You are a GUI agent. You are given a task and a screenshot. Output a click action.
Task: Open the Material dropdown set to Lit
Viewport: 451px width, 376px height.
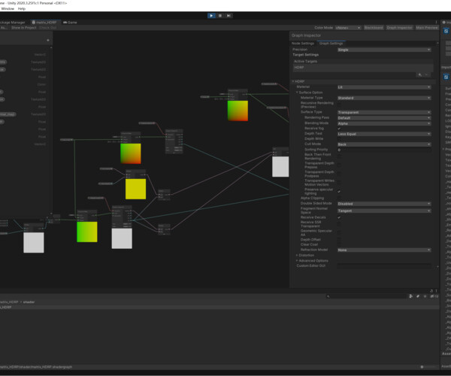(384, 87)
